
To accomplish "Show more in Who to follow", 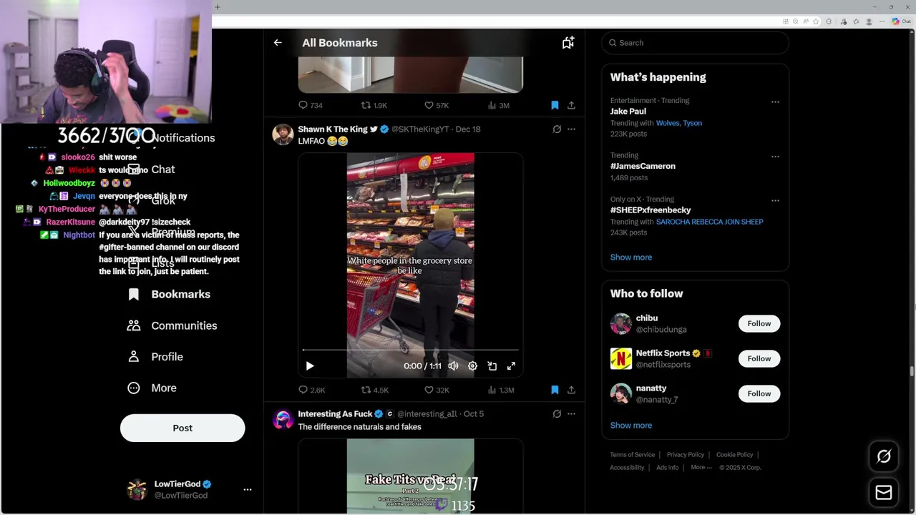I will (x=631, y=426).
